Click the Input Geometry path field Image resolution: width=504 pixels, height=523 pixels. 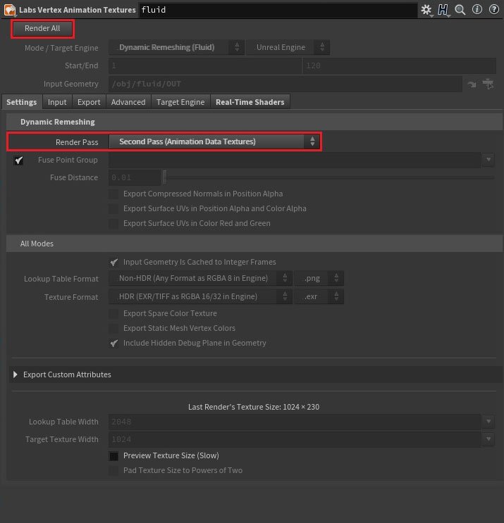pos(285,84)
